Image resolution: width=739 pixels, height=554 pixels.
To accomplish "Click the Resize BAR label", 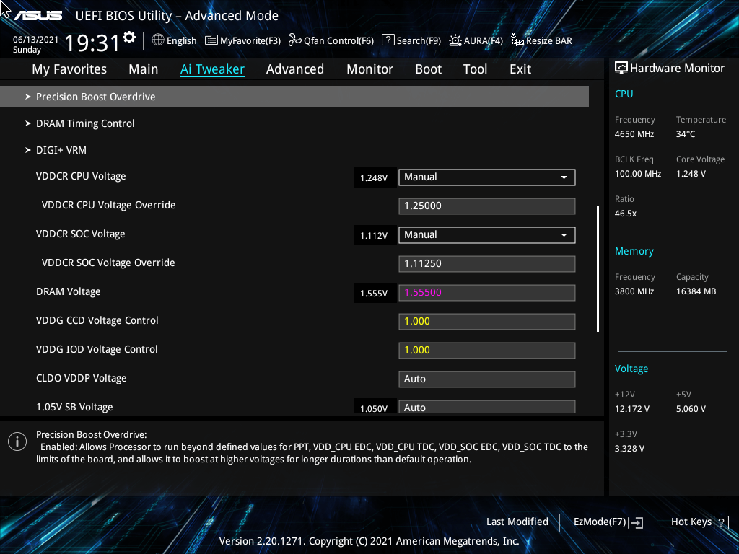I will point(549,41).
